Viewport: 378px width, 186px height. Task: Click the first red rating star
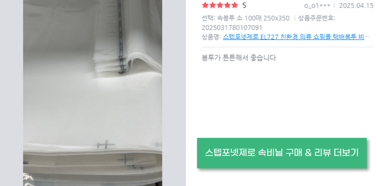205,5
